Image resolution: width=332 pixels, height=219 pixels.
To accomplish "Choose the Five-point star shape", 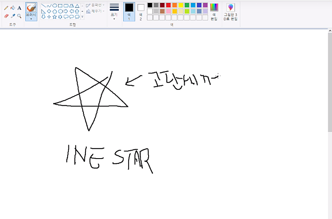I will [x=55, y=17].
